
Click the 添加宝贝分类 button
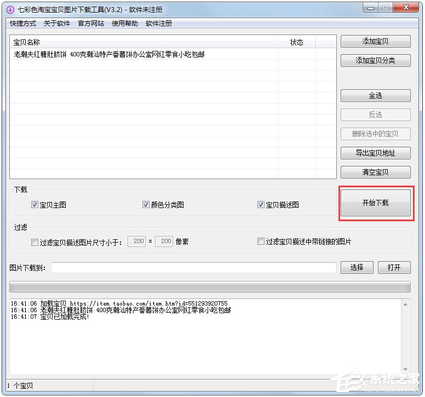[x=375, y=61]
